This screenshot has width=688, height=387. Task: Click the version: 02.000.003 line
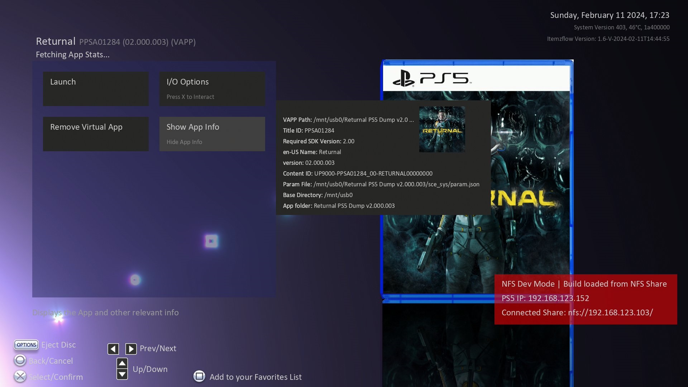309,163
